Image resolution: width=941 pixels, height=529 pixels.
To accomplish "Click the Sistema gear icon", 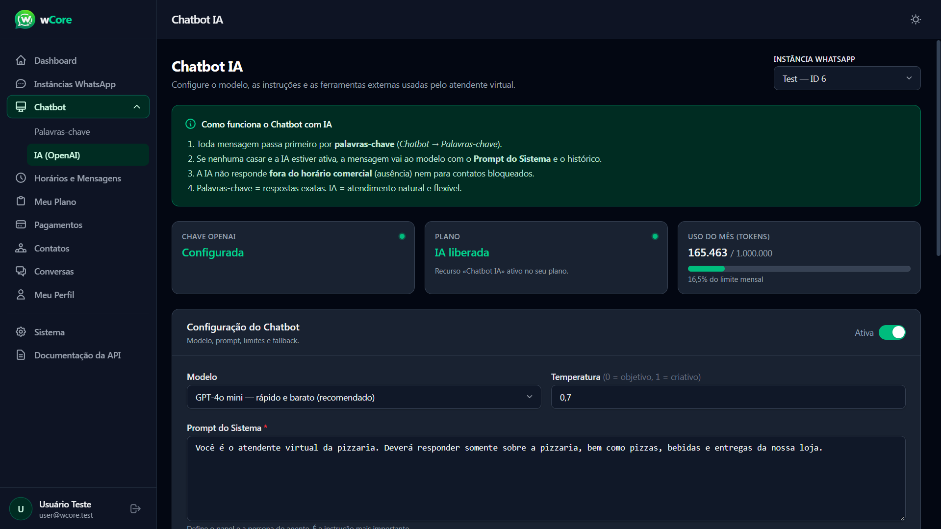I will (x=21, y=332).
